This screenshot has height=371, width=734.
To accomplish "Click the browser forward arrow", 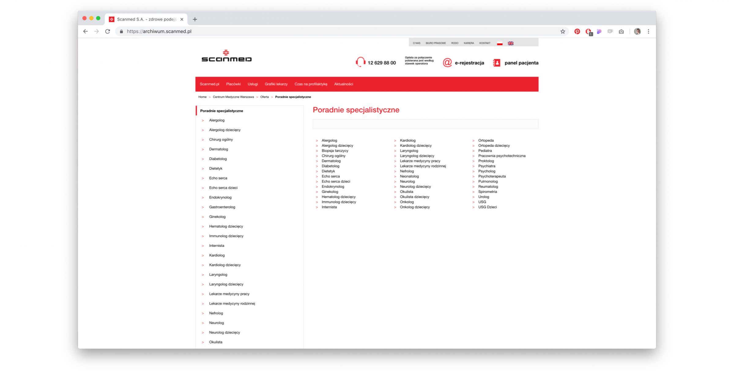I will tap(96, 32).
